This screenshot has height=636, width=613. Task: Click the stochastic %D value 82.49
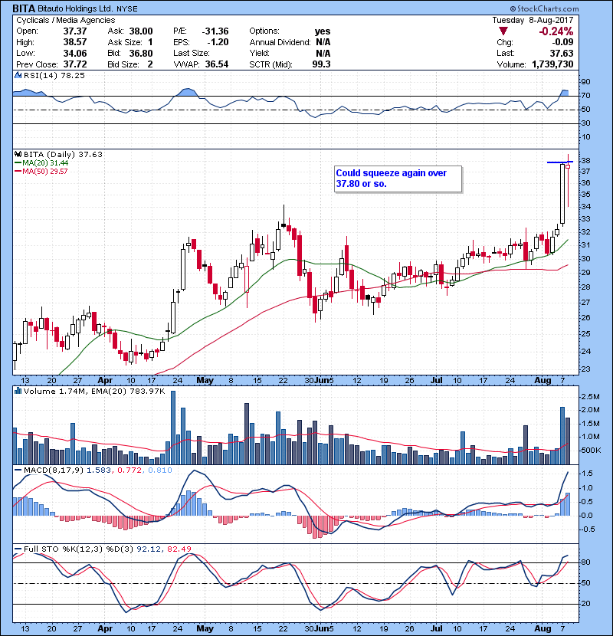coord(179,549)
